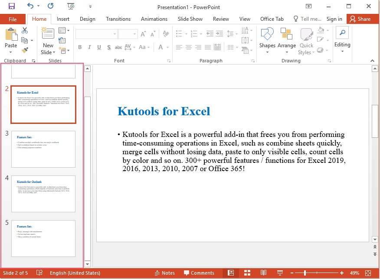This screenshot has width=380, height=279.
Task: Open the Shapes gallery
Action: coord(267,41)
